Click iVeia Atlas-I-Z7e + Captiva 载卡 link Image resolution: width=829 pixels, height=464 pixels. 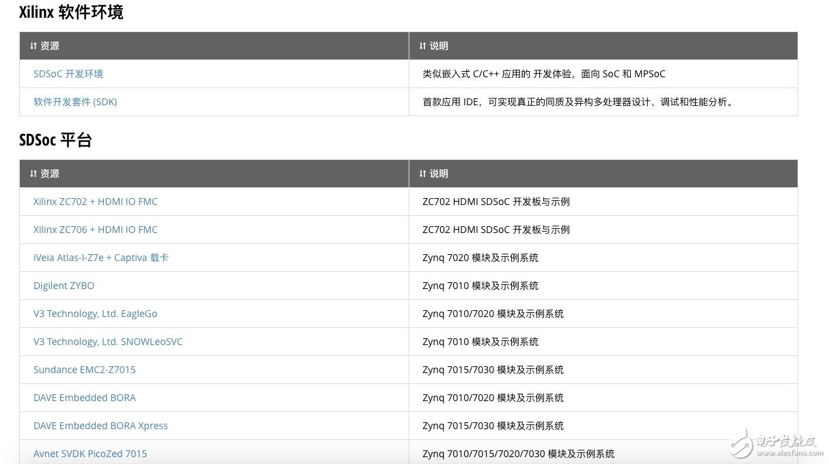tap(101, 258)
